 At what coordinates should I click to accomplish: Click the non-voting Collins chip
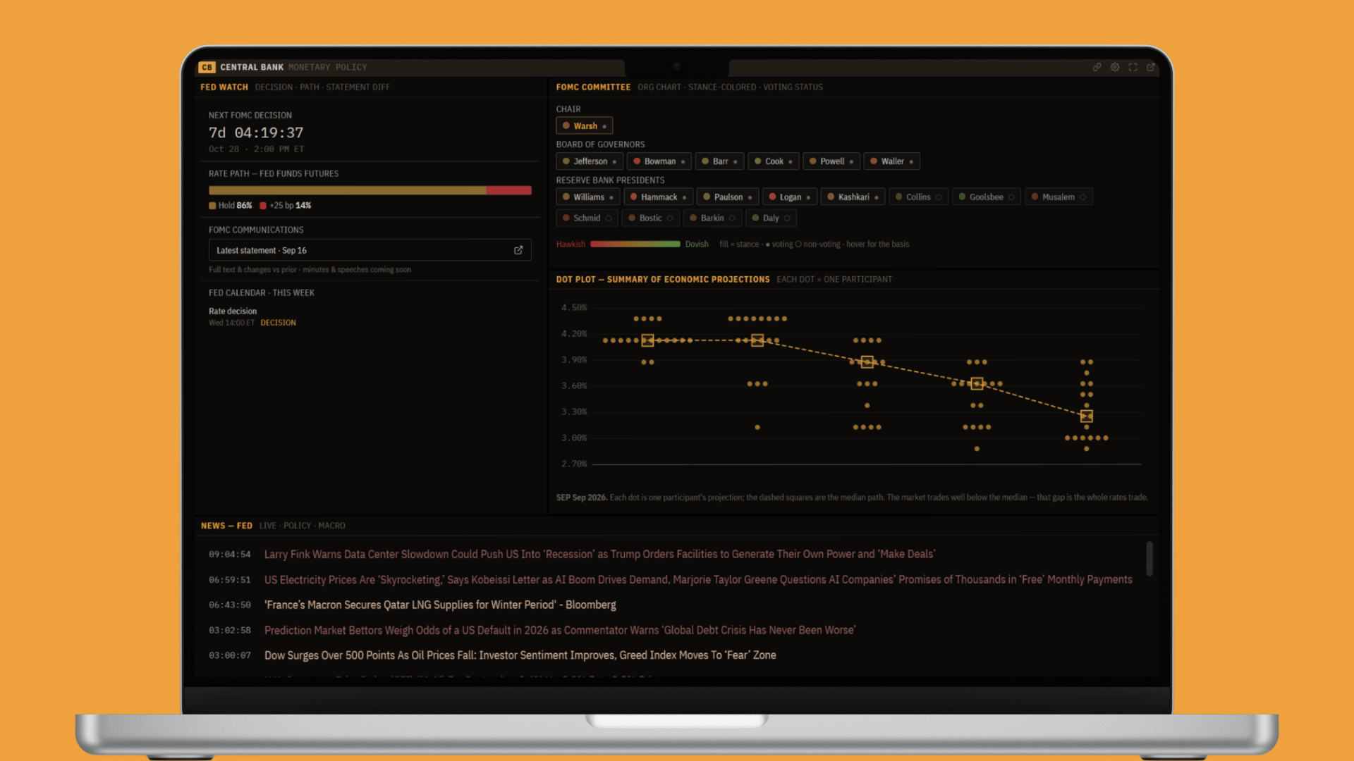(918, 197)
